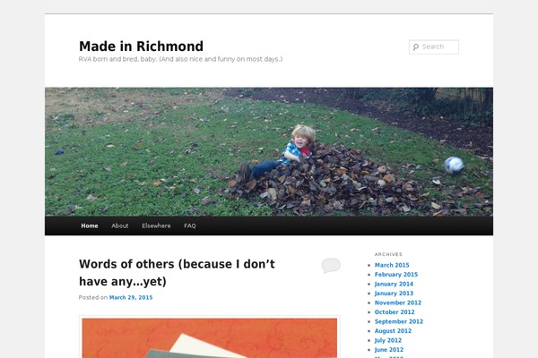Open the FAQ navigation item

pos(190,226)
